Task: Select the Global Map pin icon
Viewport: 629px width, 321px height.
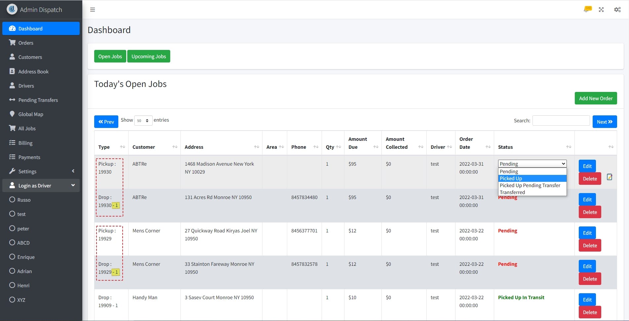Action: (12, 114)
